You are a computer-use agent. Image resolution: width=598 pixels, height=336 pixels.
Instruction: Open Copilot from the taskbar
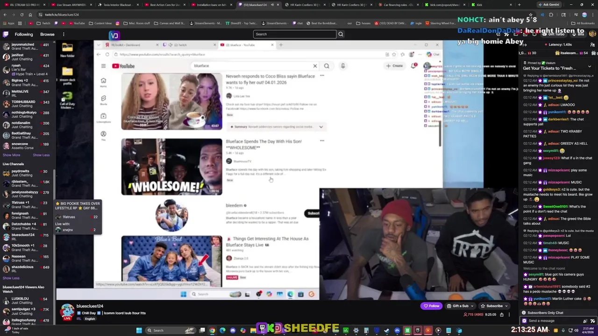(x=243, y=330)
